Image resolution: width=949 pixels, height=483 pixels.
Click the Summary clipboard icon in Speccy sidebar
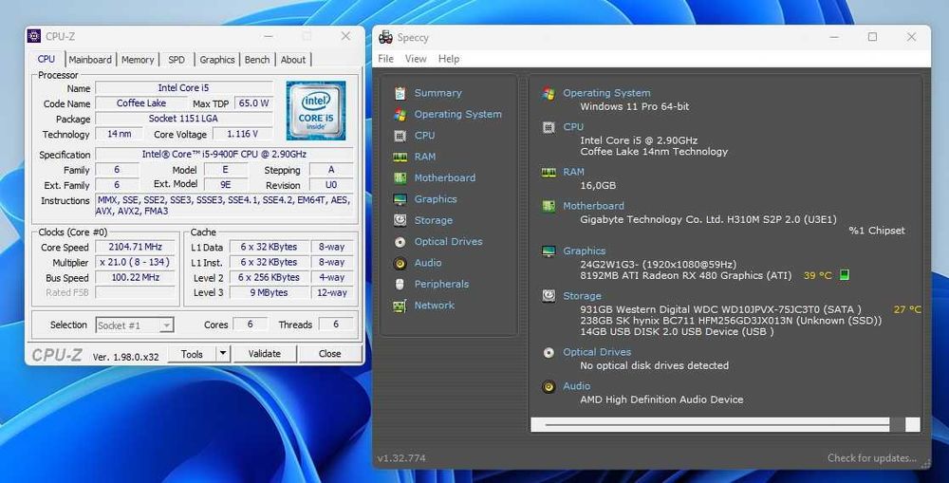(400, 93)
